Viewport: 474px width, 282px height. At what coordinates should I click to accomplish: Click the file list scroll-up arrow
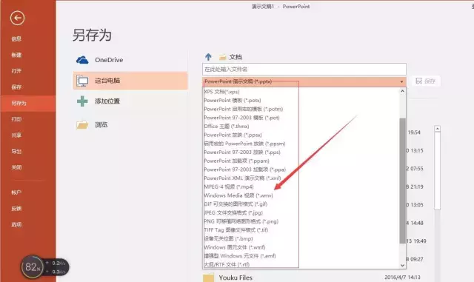[x=437, y=129]
